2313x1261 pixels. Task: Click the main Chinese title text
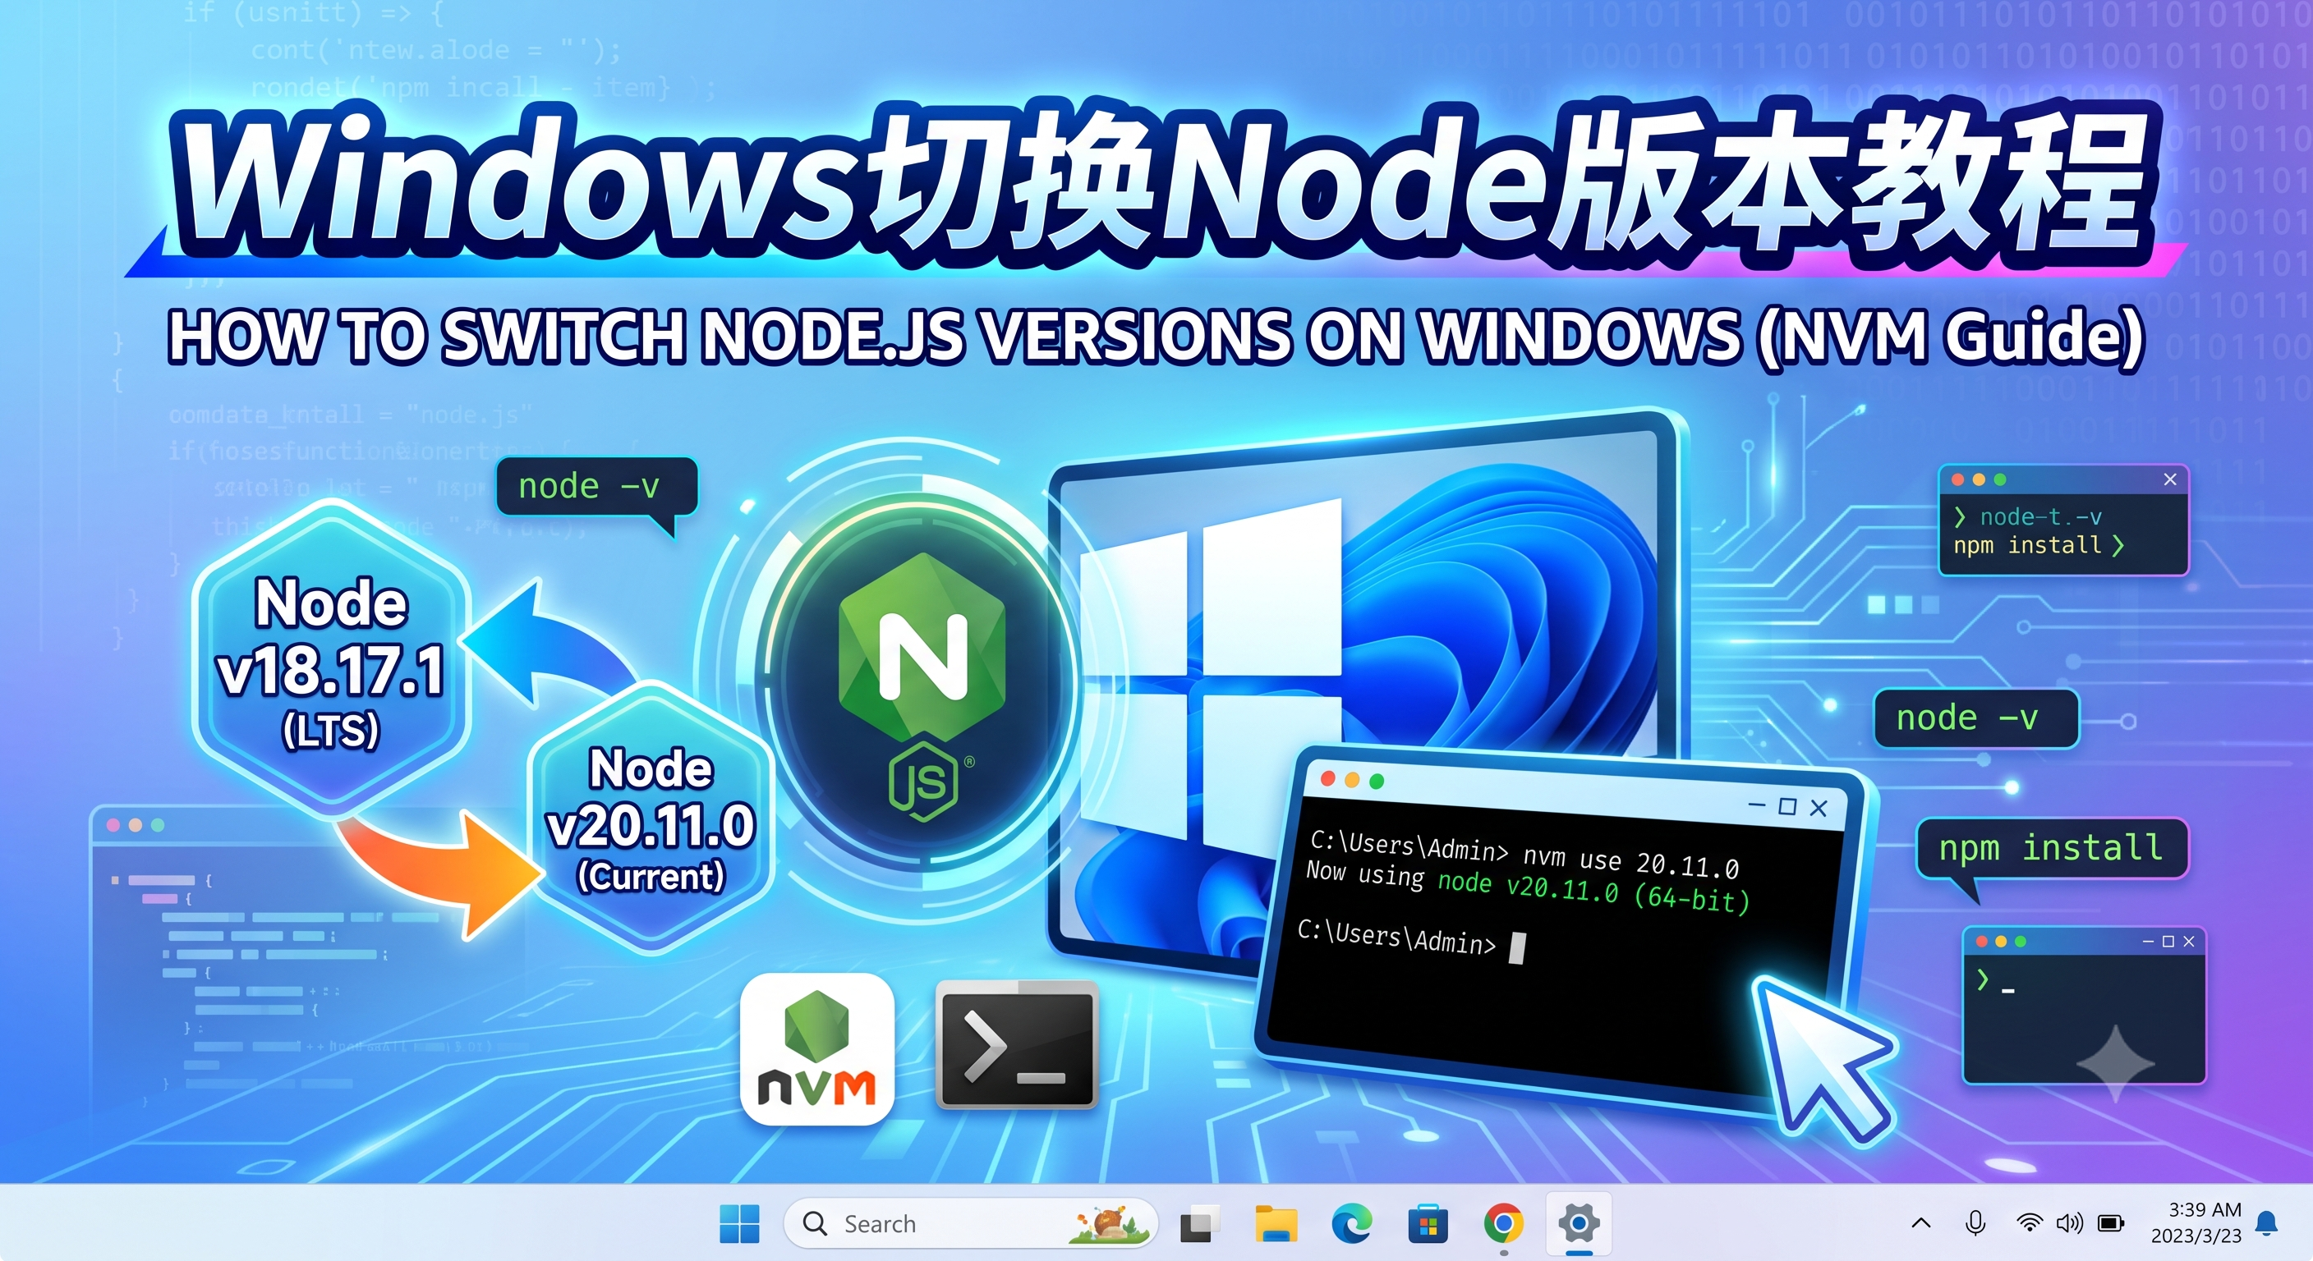(1163, 180)
